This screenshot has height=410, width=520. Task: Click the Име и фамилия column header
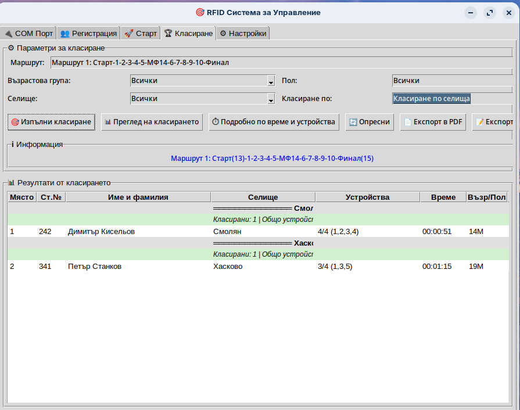(x=138, y=197)
